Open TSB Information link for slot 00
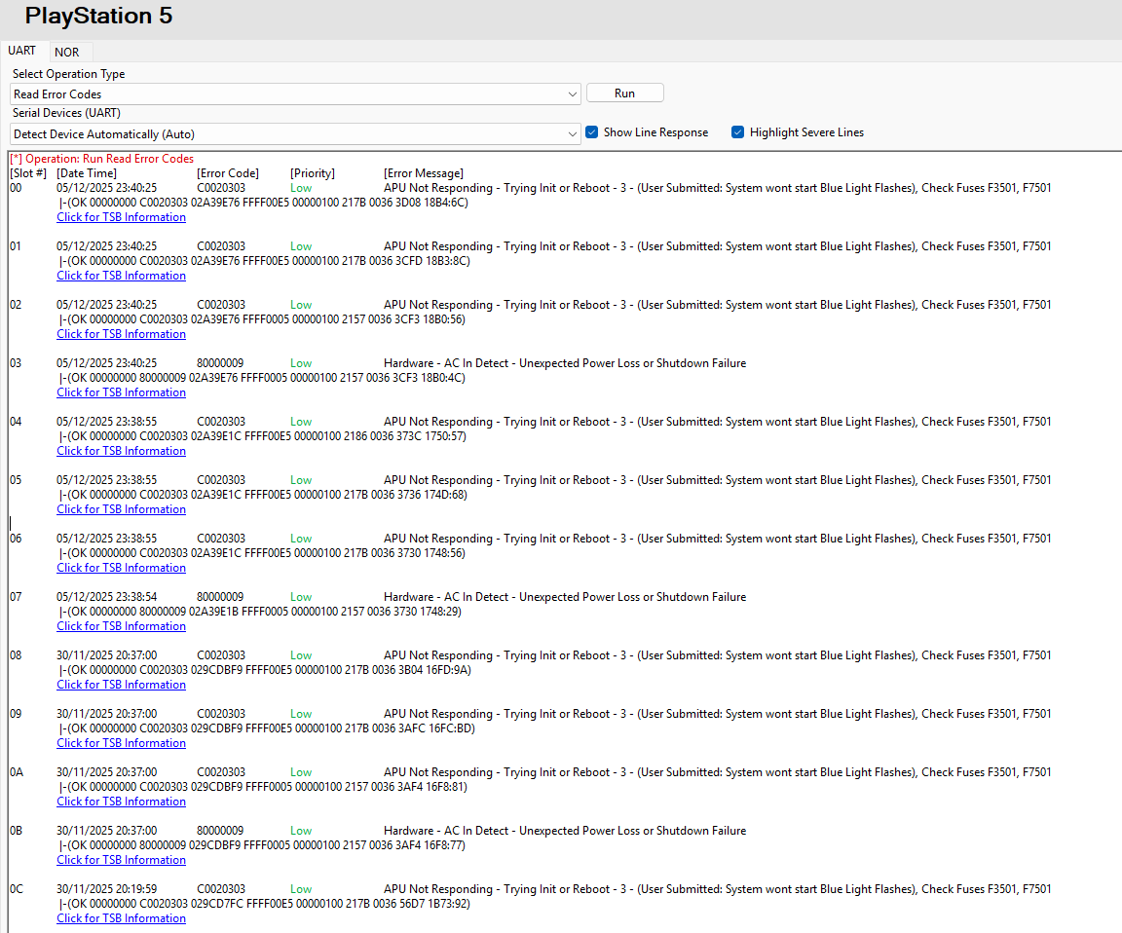The height and width of the screenshot is (933, 1122). coord(121,217)
